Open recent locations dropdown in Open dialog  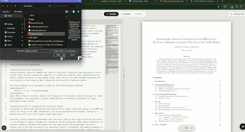[x=11, y=6]
